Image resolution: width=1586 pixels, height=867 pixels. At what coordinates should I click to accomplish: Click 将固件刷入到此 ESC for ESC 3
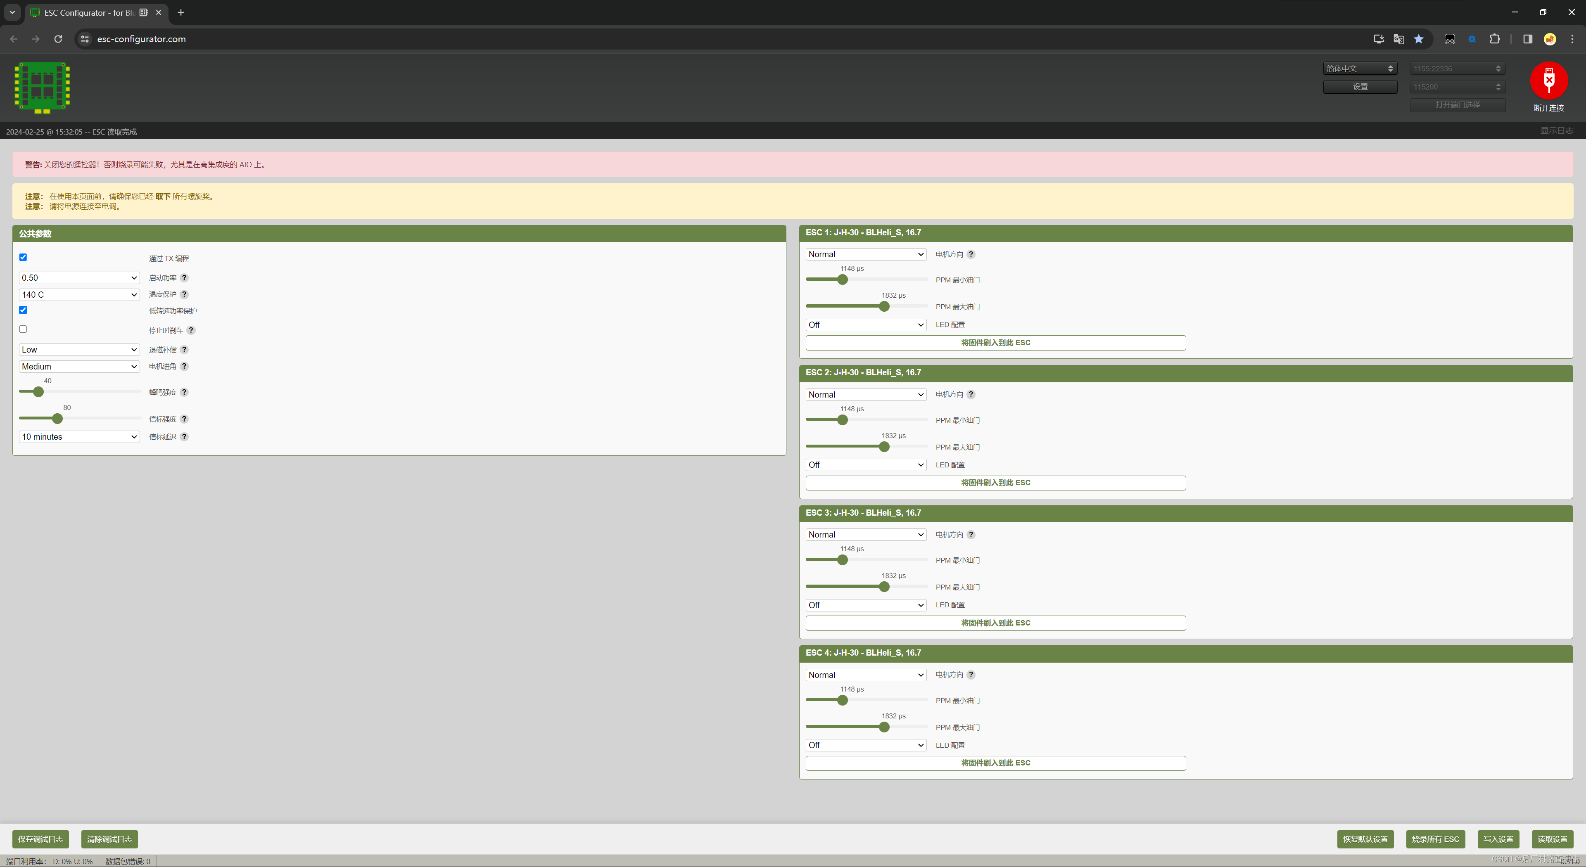995,623
